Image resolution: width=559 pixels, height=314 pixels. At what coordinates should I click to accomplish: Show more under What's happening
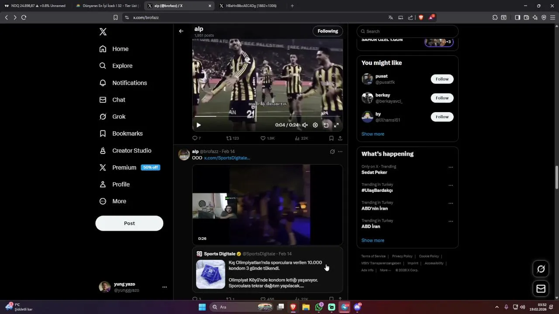click(373, 240)
